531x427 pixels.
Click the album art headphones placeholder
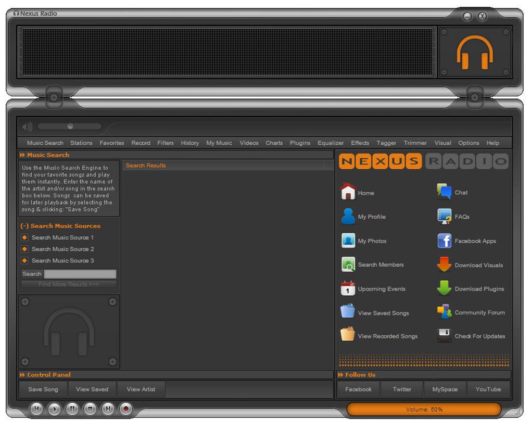tap(69, 332)
